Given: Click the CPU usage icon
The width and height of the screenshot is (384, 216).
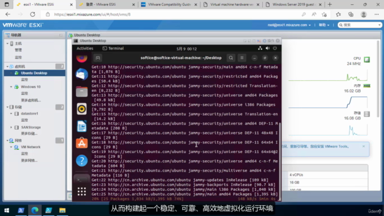Looking at the screenshot, I should pos(367,59).
